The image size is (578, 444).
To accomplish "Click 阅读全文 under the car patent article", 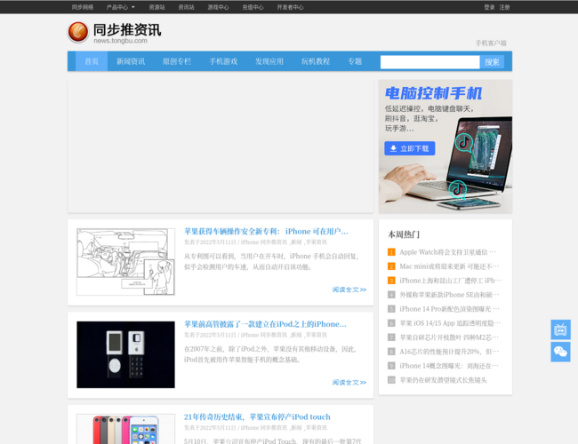I will pyautogui.click(x=349, y=289).
